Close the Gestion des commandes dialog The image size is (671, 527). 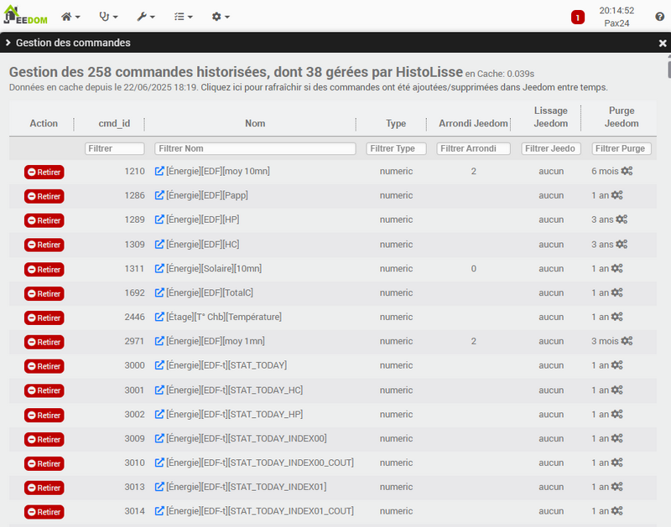[x=663, y=44]
